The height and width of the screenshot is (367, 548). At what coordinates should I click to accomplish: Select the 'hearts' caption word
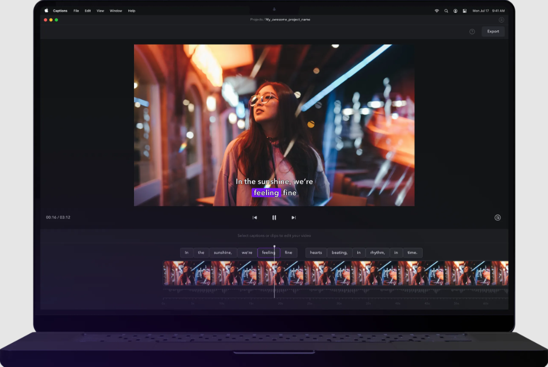tap(316, 253)
